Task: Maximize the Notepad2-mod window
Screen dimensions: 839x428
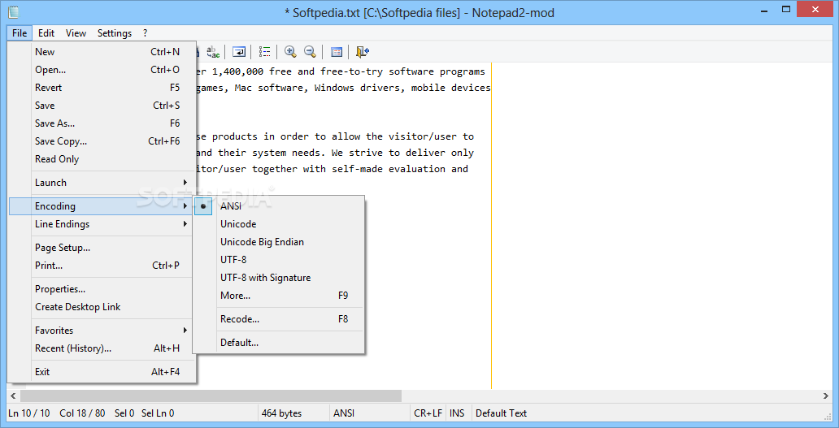Action: coord(786,9)
